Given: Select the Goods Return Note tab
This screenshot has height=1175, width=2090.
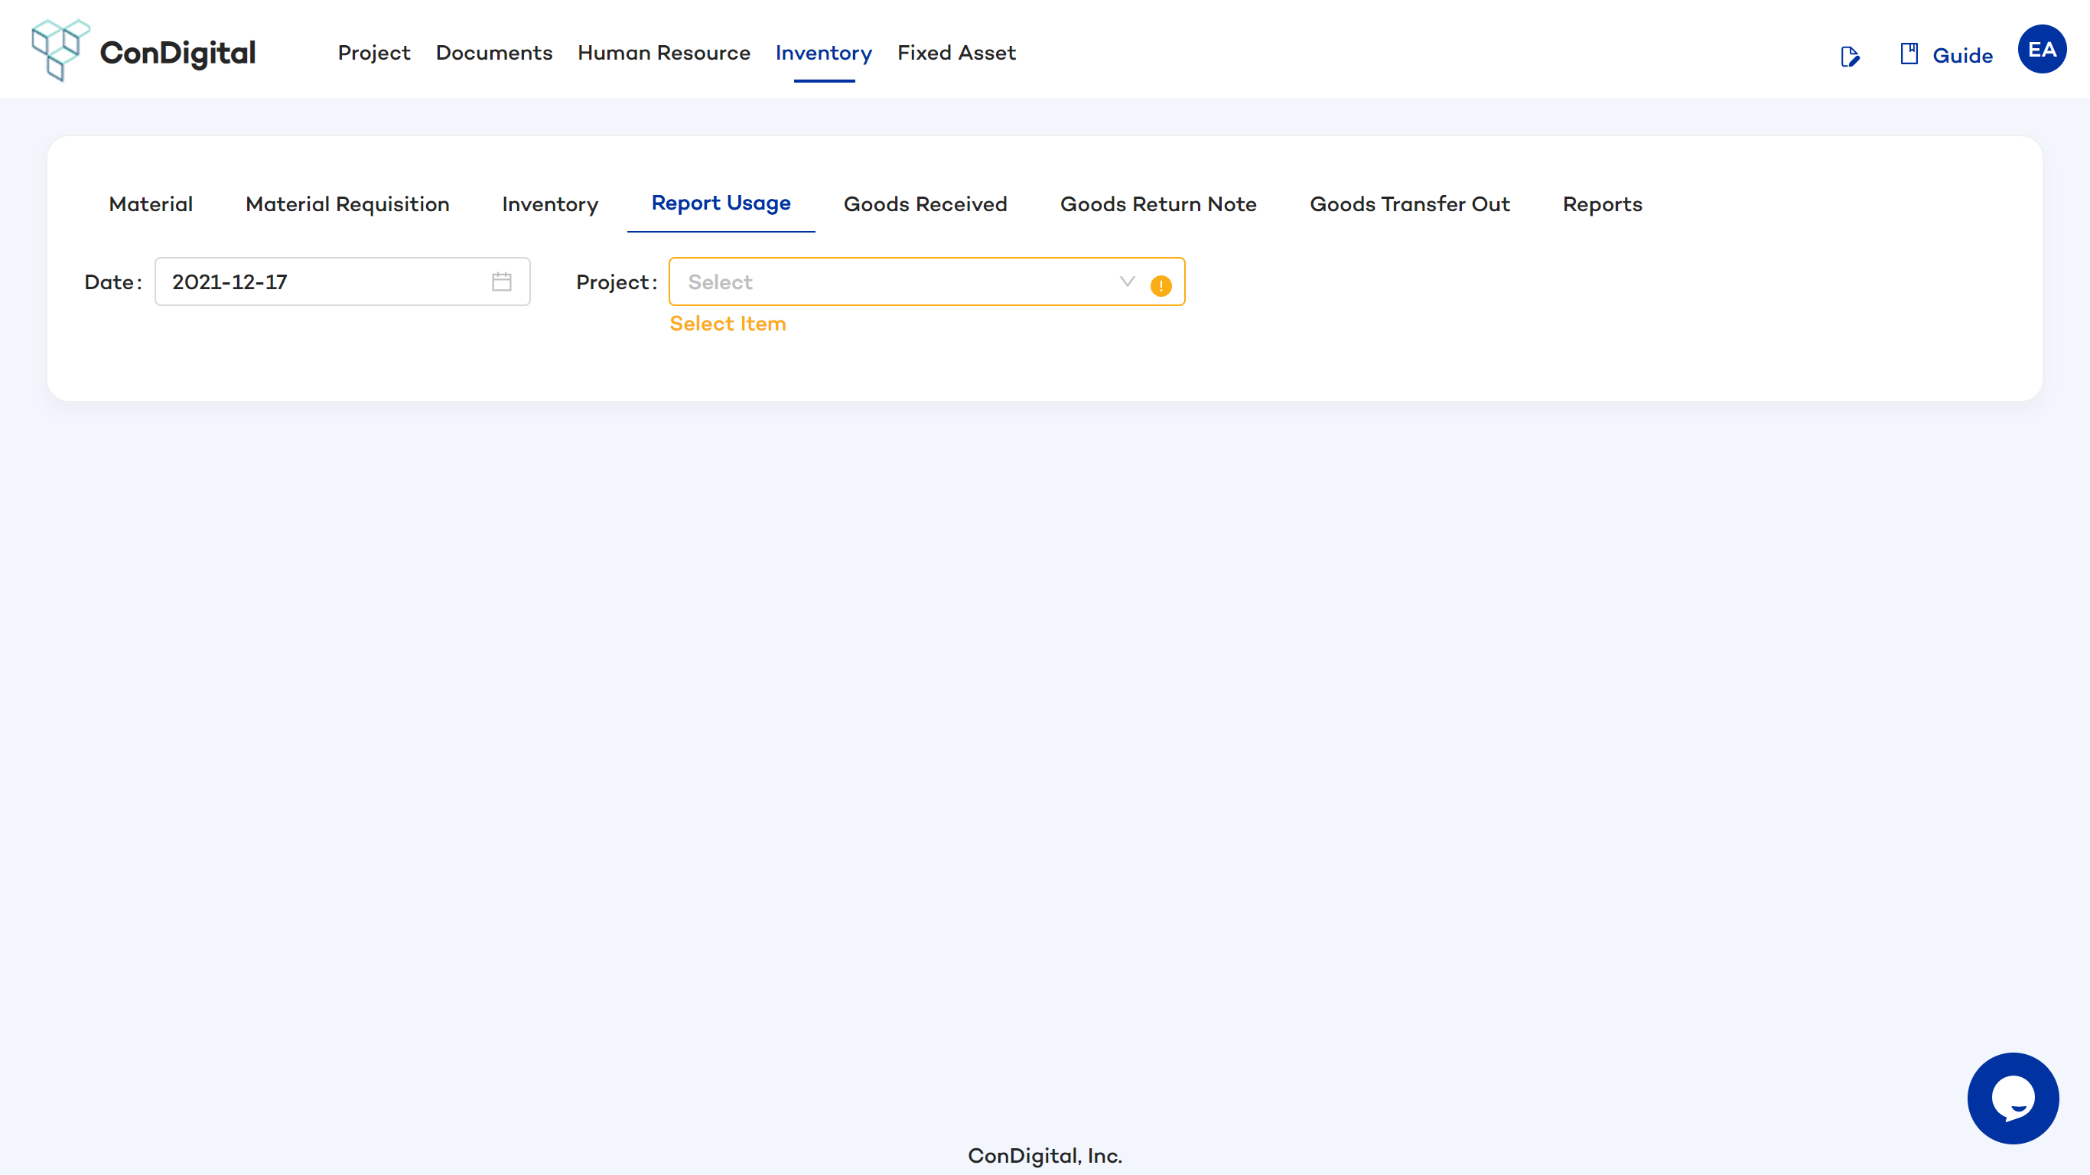Looking at the screenshot, I should 1157,203.
